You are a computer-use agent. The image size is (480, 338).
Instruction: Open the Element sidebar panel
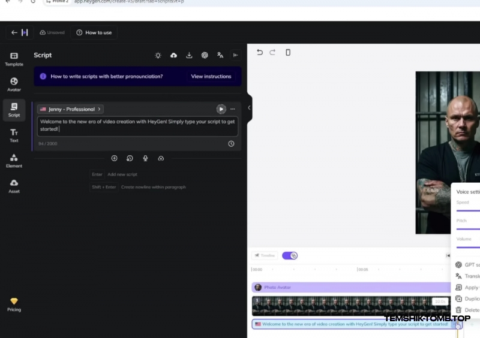coord(14,161)
